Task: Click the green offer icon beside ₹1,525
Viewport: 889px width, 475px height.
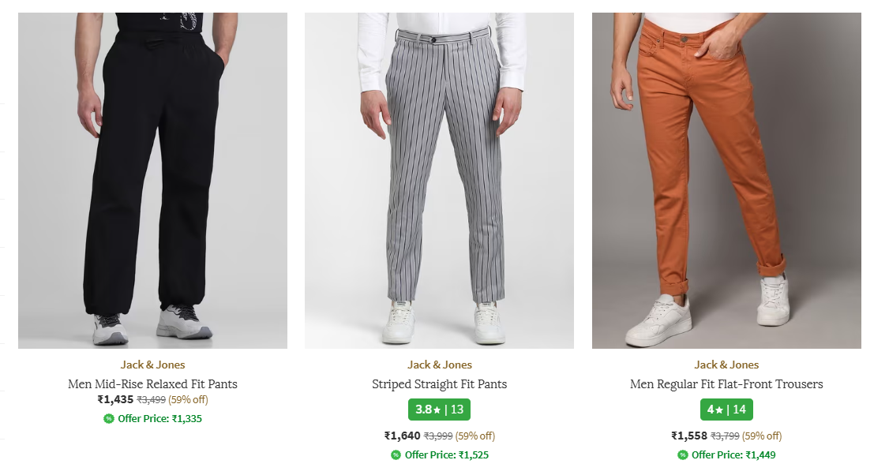Action: (x=396, y=455)
